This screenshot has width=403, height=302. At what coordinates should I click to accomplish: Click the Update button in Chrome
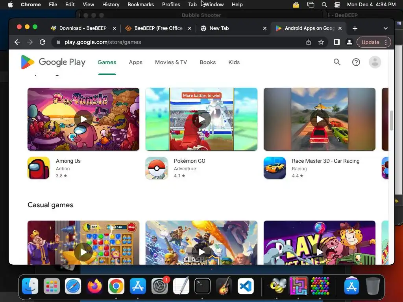pyautogui.click(x=370, y=42)
